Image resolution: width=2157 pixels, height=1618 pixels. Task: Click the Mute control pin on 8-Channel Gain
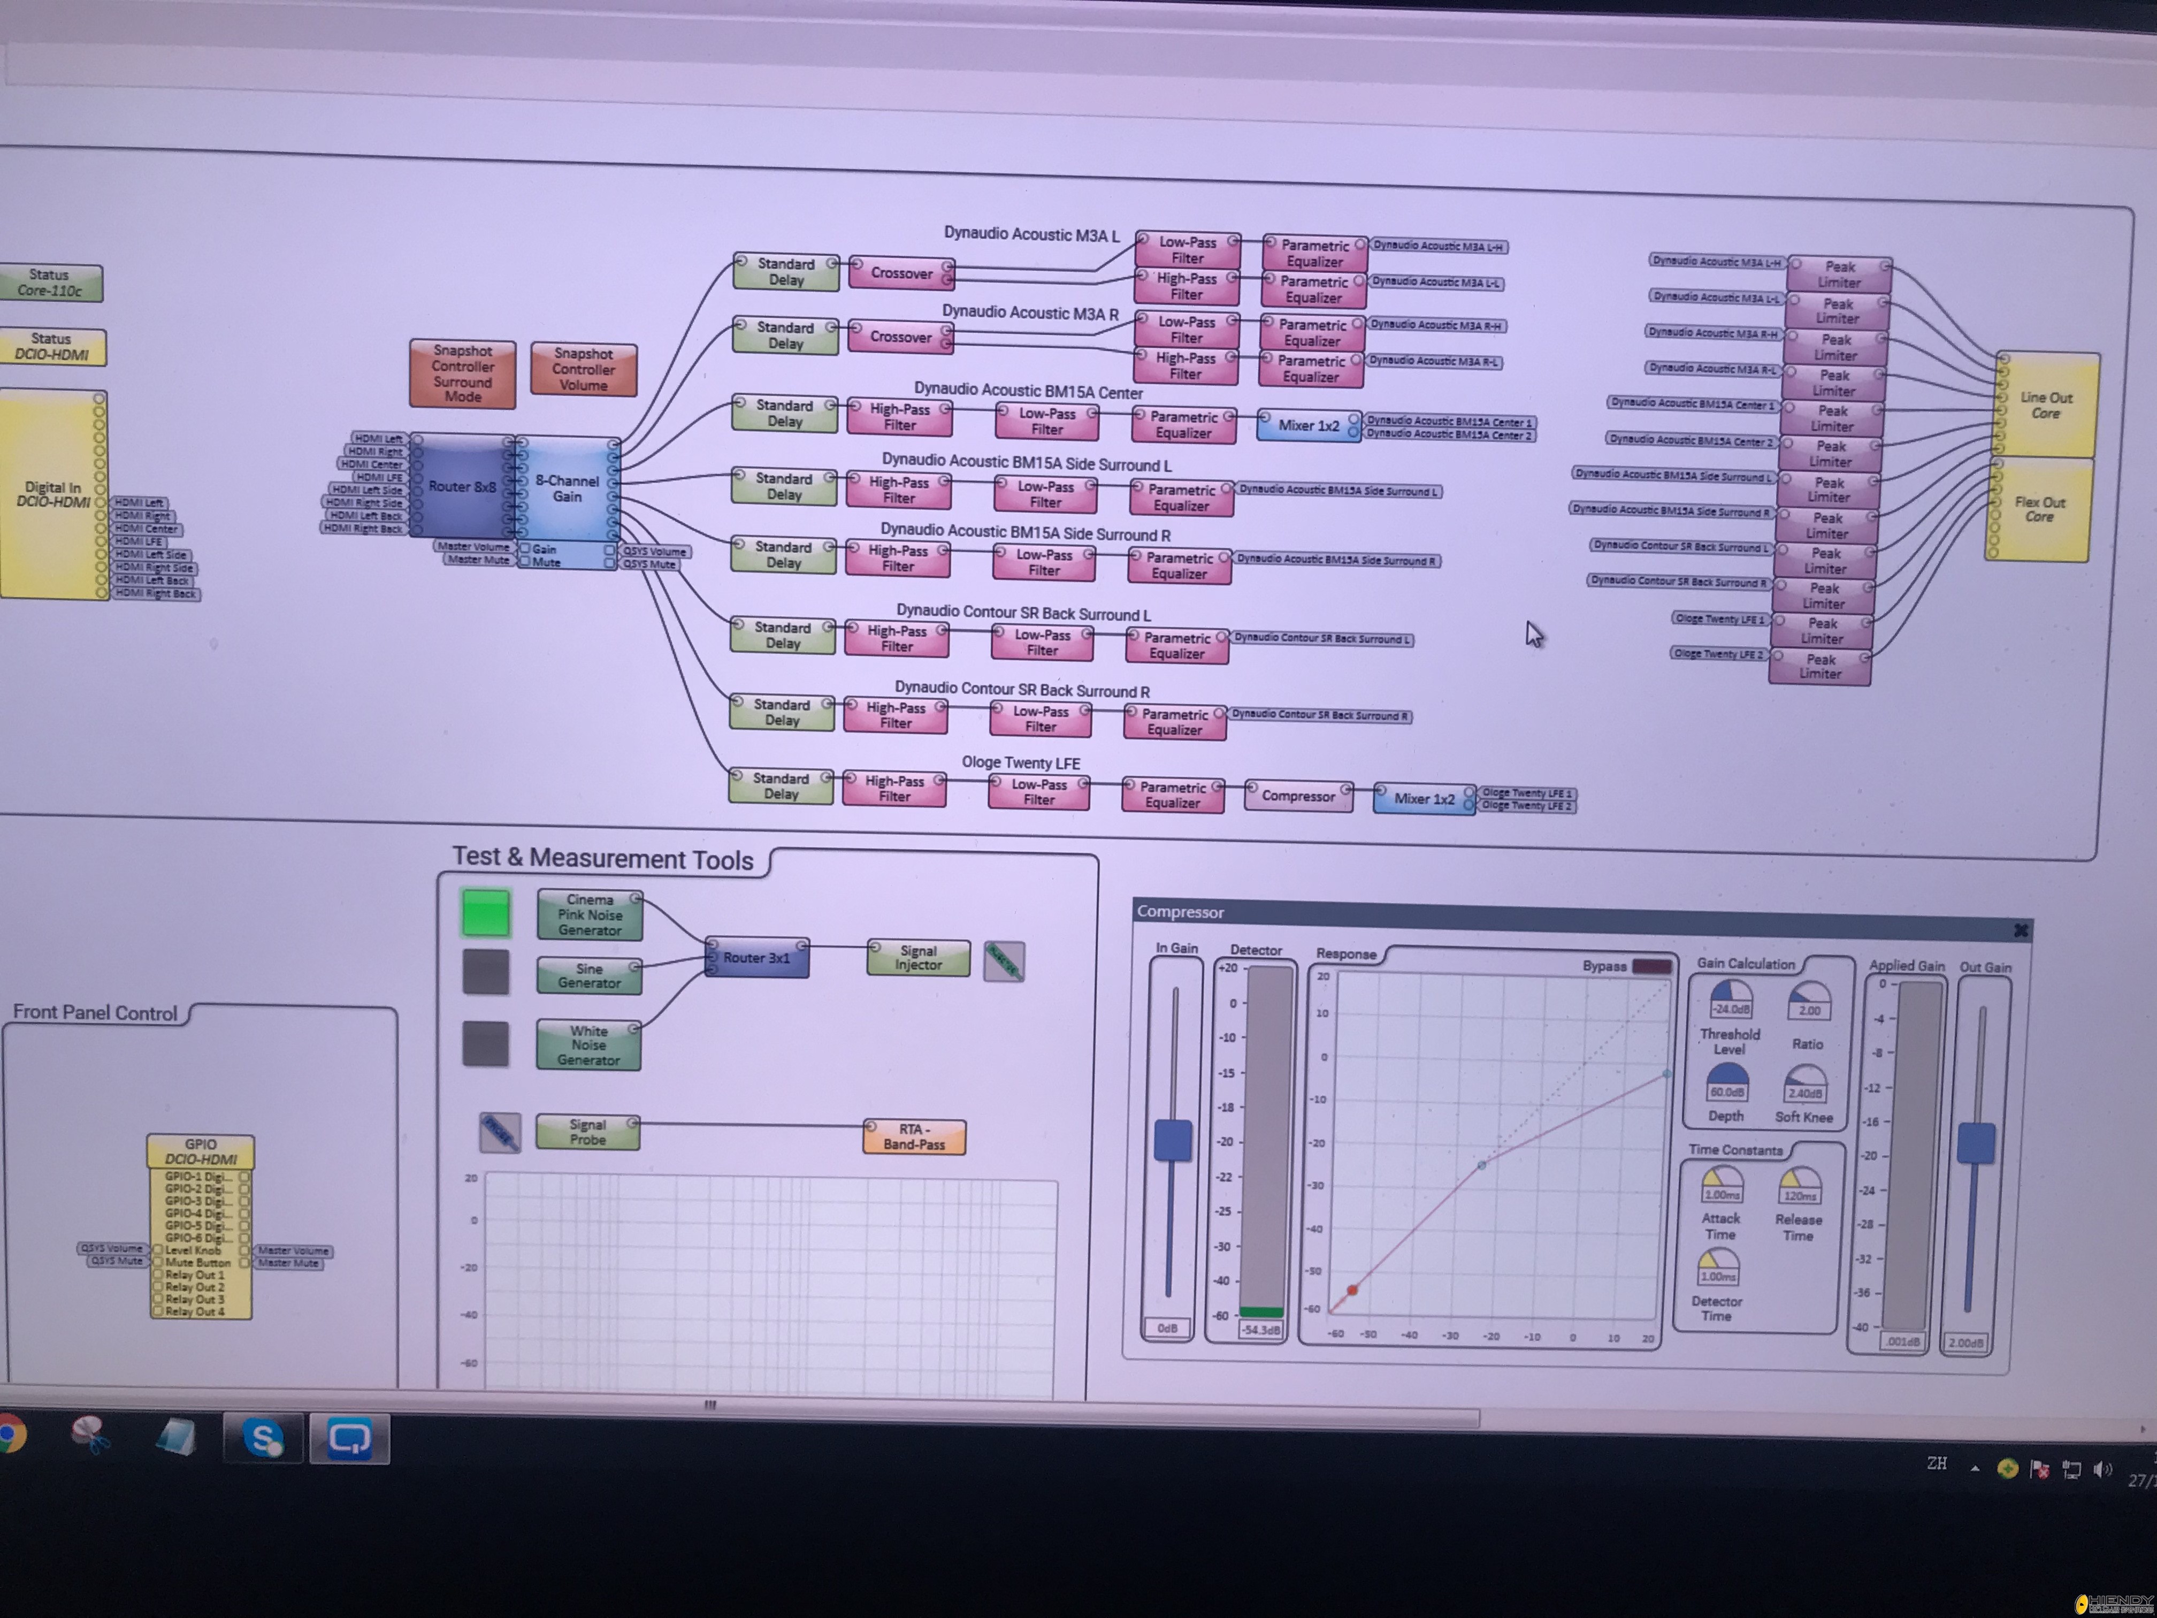coord(525,562)
